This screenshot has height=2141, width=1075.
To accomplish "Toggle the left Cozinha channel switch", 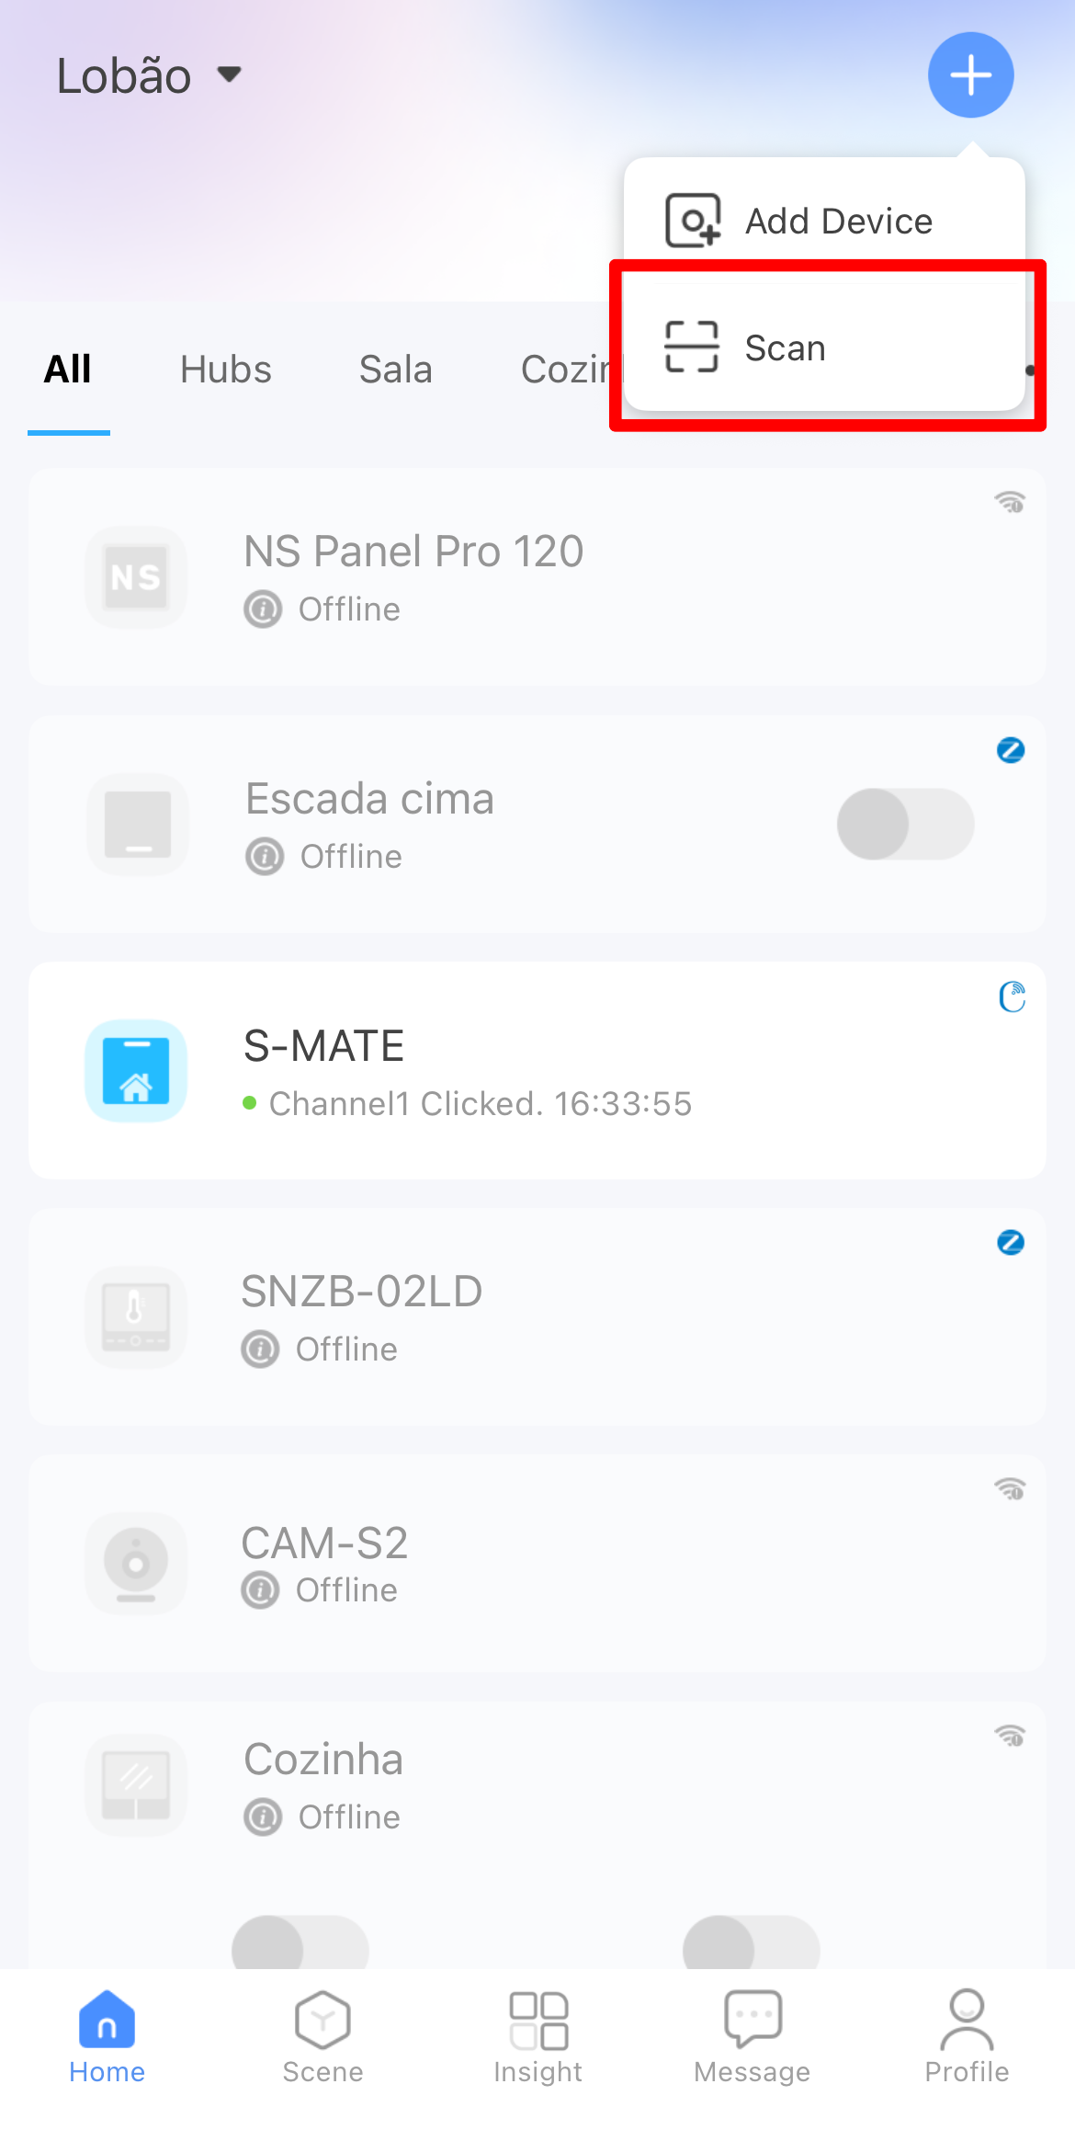I will (x=300, y=1942).
